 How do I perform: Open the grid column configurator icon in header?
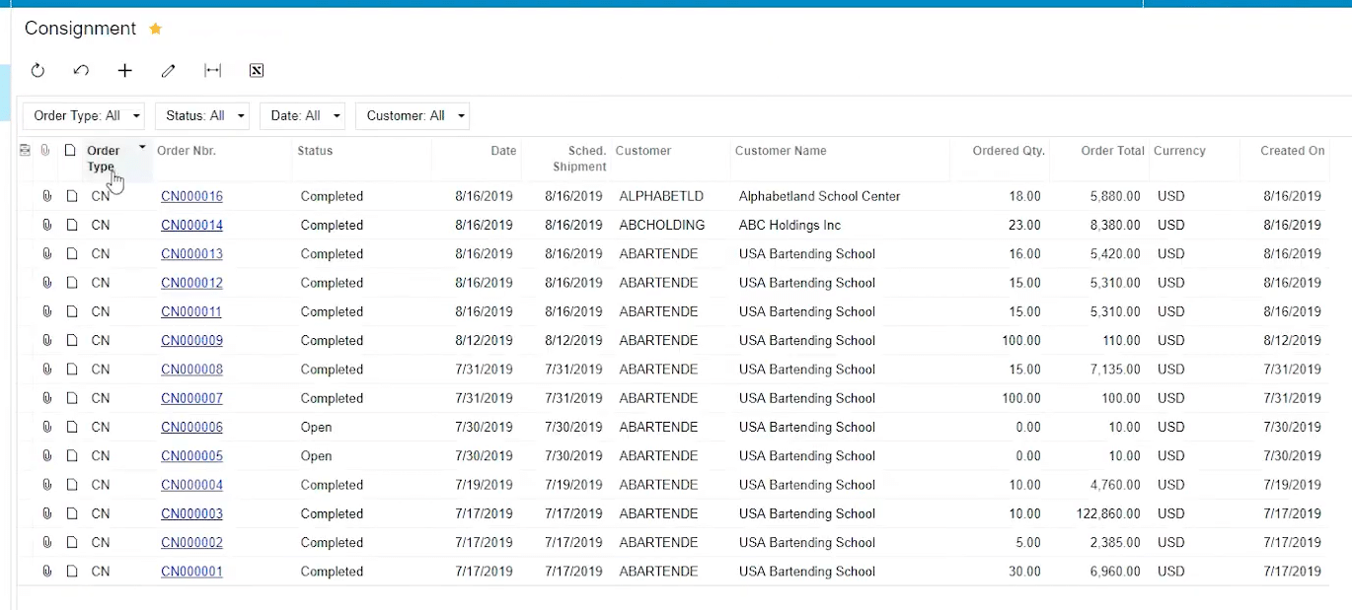(x=25, y=151)
